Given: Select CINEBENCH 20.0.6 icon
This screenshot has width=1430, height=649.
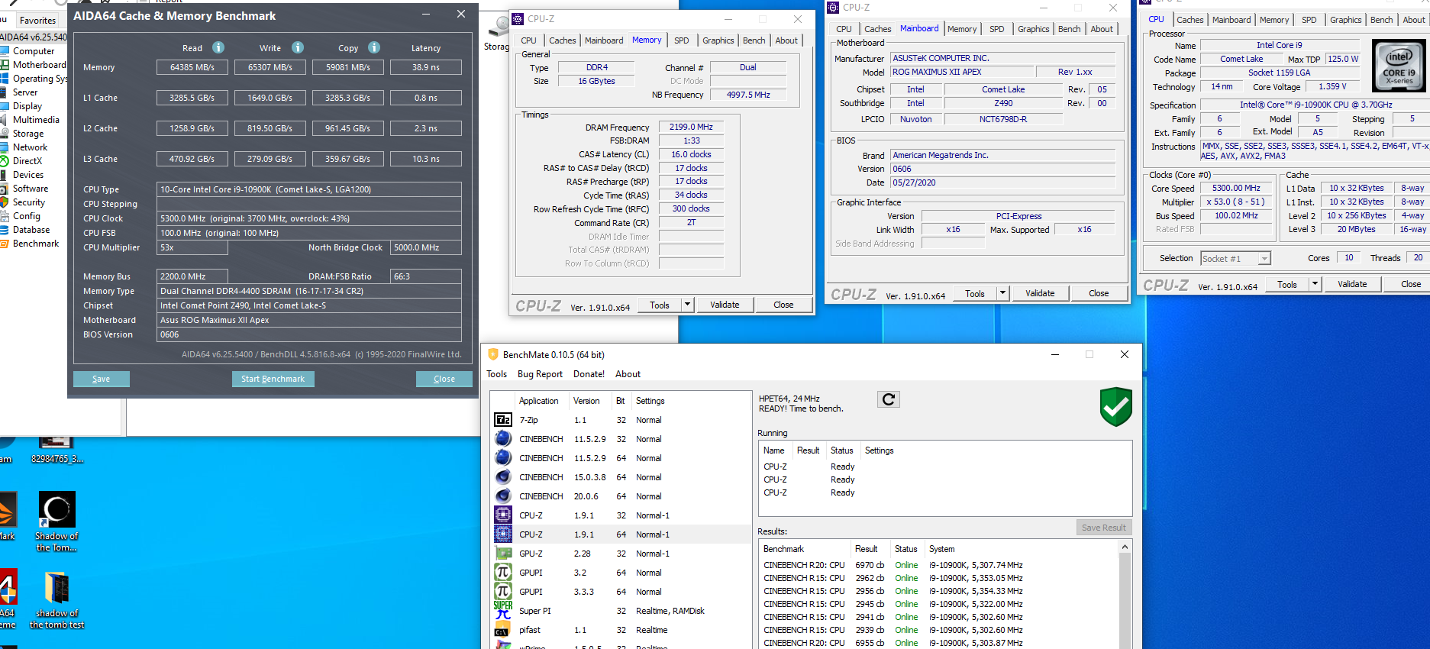Looking at the screenshot, I should pyautogui.click(x=503, y=496).
